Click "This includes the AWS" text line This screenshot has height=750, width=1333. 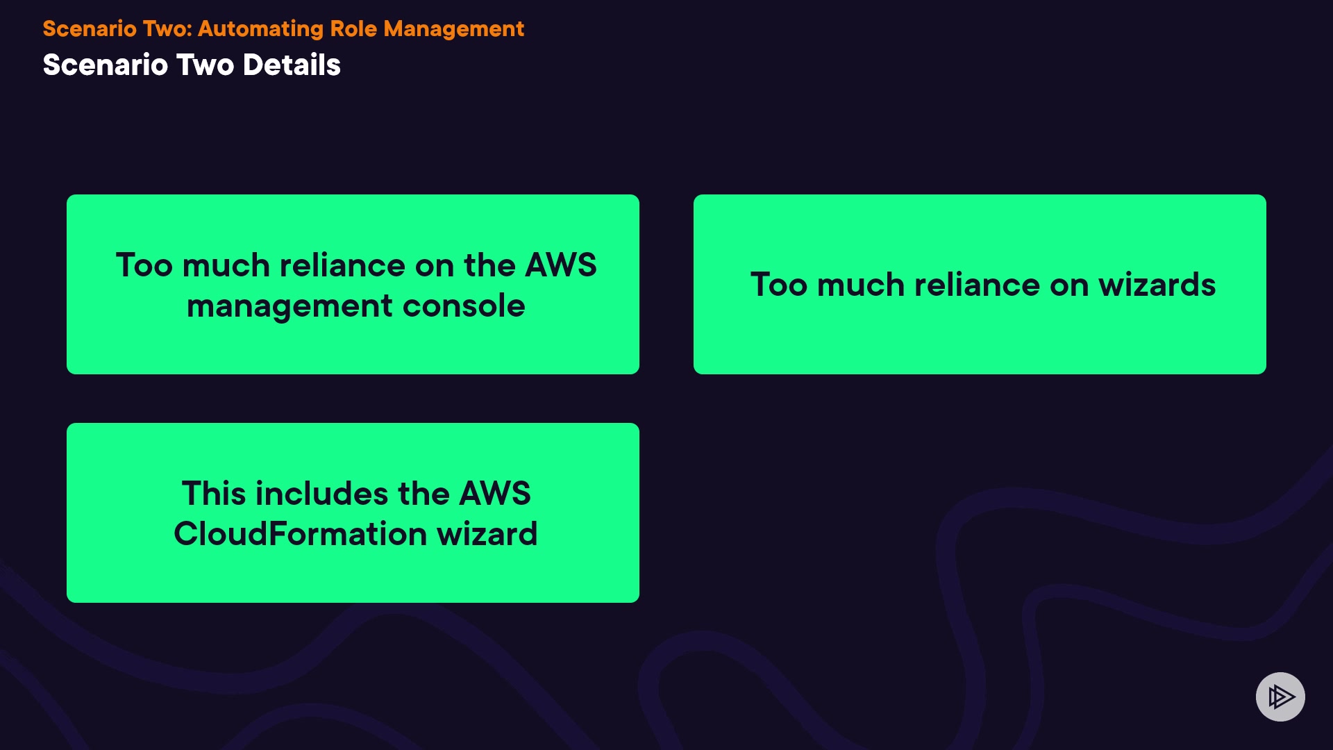click(x=355, y=494)
